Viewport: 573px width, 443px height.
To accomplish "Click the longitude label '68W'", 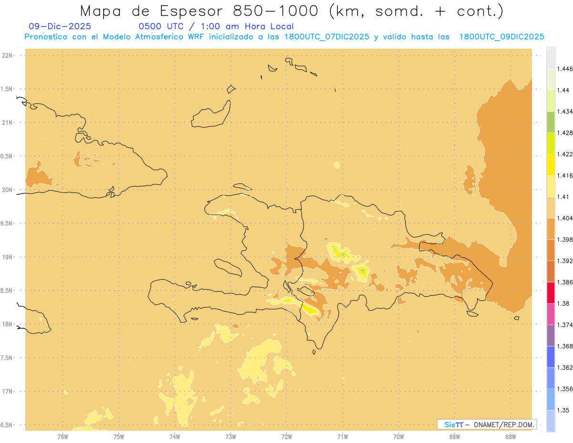I will [x=510, y=436].
